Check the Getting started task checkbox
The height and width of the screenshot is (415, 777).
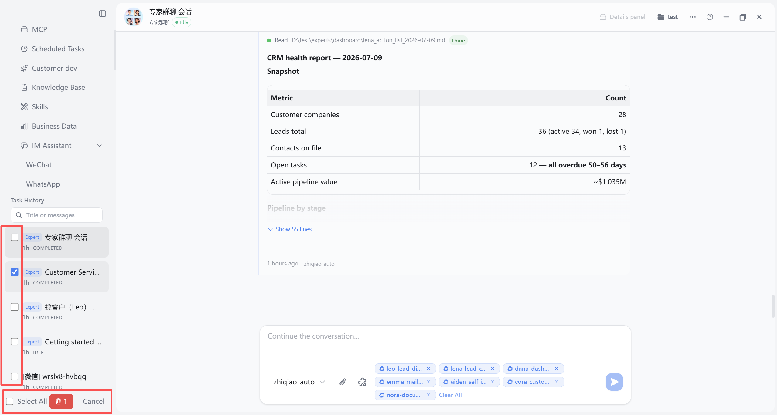(x=14, y=342)
